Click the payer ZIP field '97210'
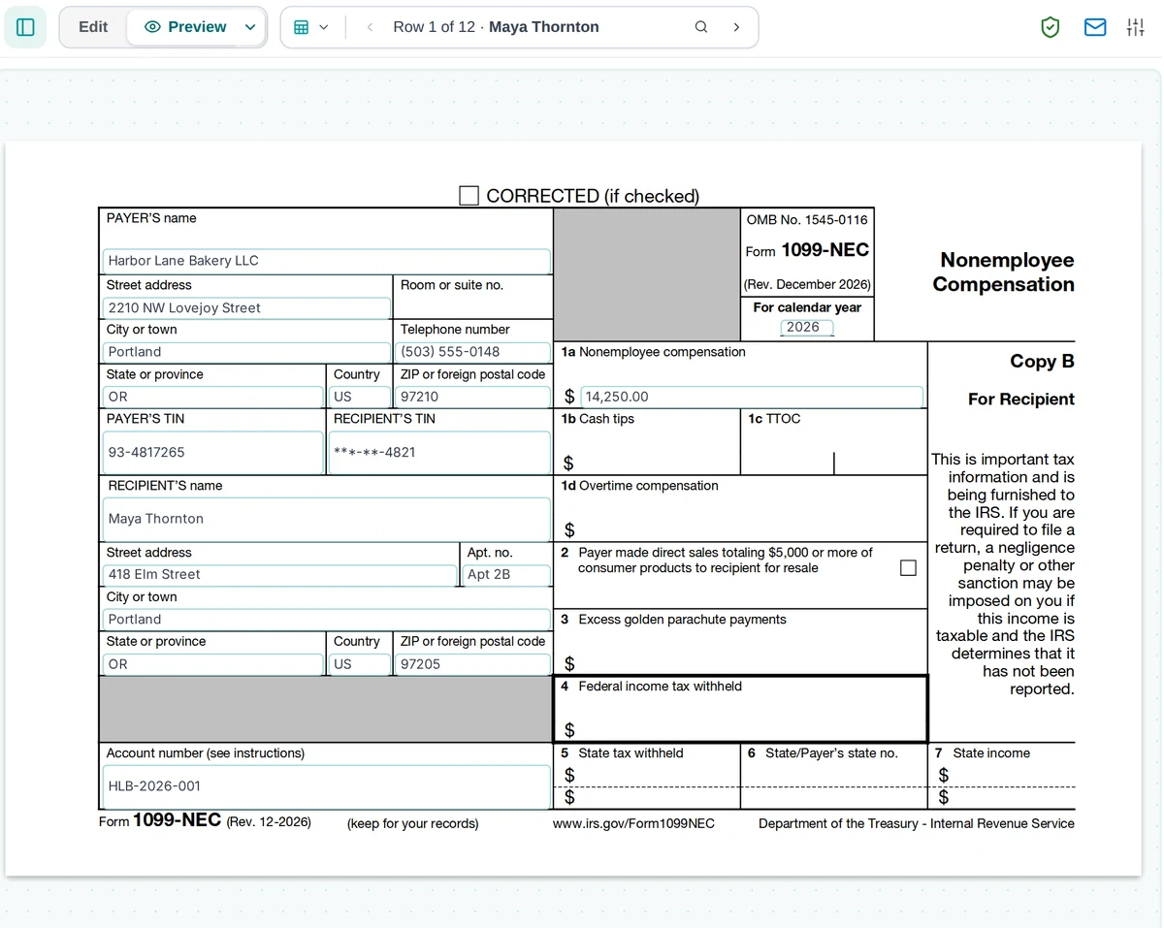The width and height of the screenshot is (1164, 928). (x=473, y=397)
